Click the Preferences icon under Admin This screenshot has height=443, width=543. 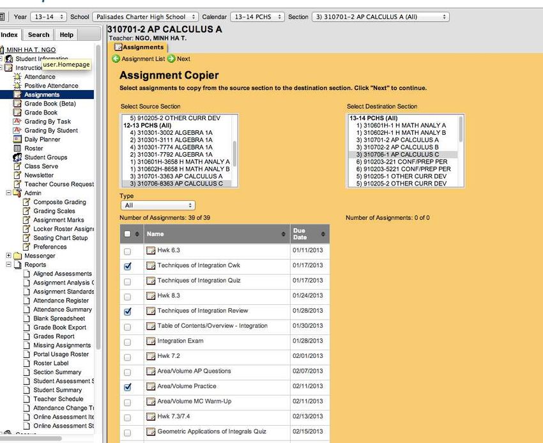[x=26, y=247]
